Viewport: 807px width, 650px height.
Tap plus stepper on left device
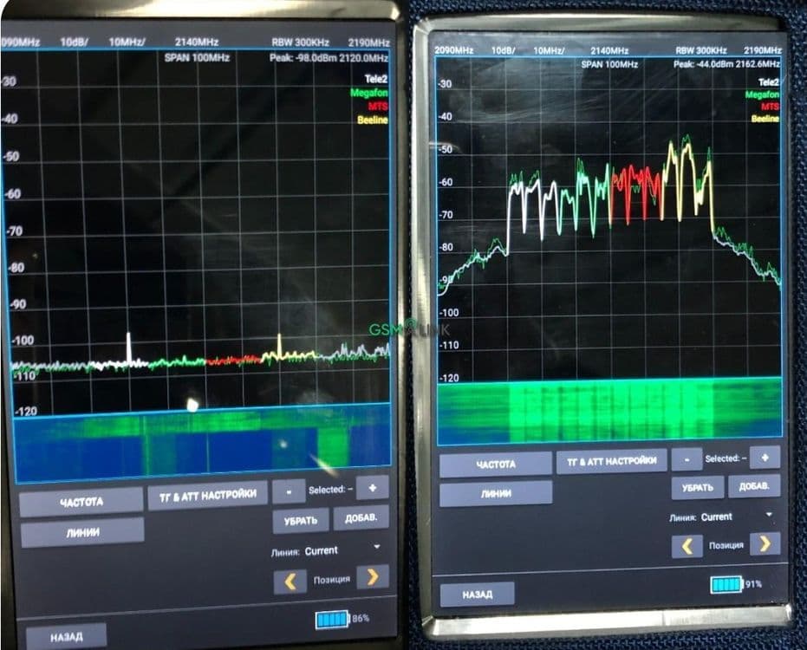point(372,487)
